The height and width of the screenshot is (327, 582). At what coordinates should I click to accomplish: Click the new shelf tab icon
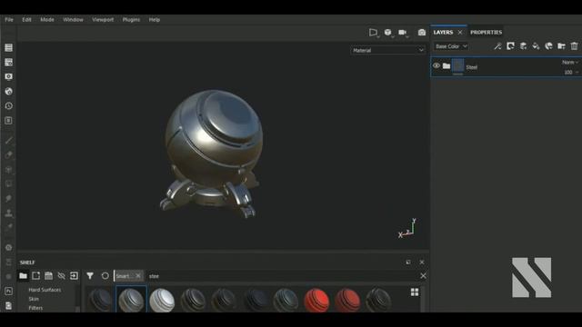coord(35,275)
